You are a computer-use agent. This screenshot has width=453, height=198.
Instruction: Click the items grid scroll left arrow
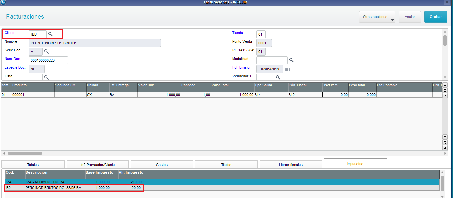tap(4, 153)
